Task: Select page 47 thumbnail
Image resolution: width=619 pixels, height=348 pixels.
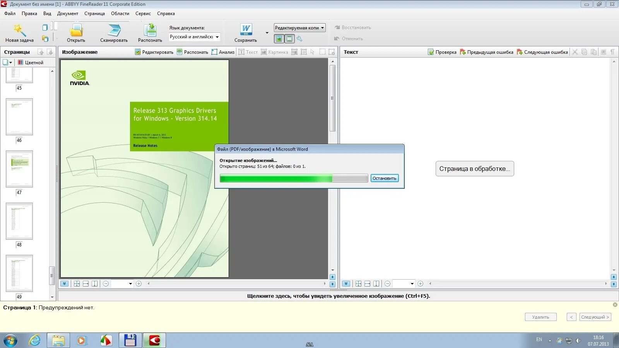Action: tap(19, 169)
